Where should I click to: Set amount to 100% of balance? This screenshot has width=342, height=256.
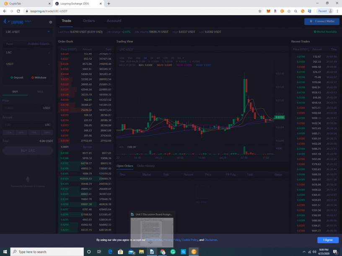click(x=47, y=132)
